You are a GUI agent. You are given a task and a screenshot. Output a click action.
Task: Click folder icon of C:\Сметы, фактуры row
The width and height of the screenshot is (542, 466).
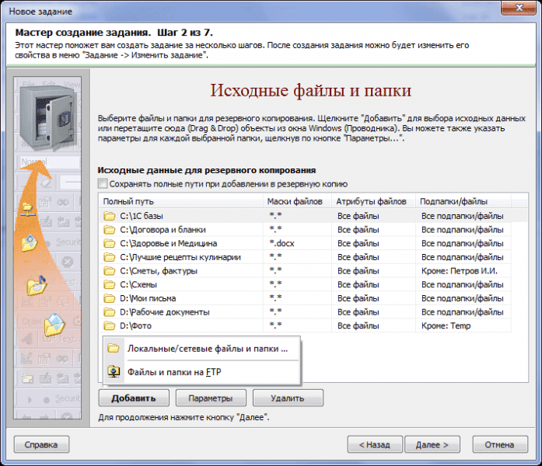pyautogui.click(x=109, y=271)
